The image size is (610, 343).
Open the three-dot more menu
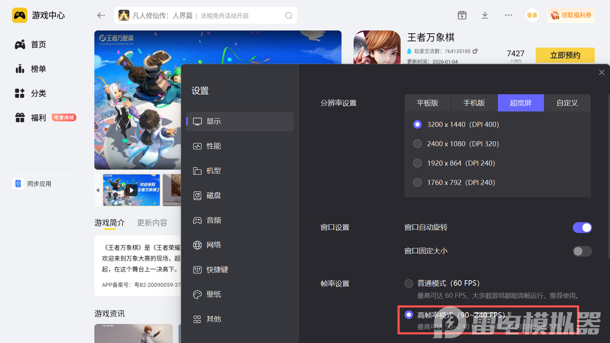click(x=508, y=15)
